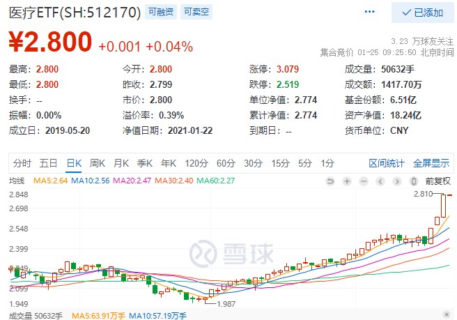Toggle the MA10:2.56 moving average line

click(91, 181)
